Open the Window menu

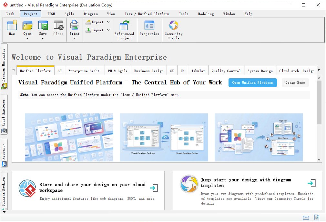pos(229,14)
